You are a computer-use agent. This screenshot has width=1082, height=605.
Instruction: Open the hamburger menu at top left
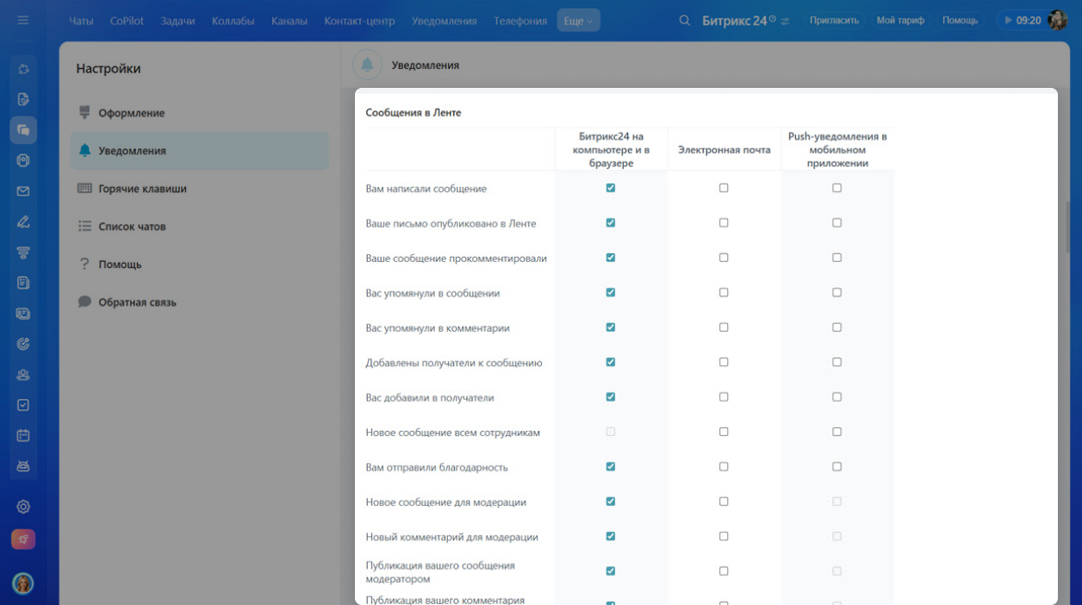23,20
